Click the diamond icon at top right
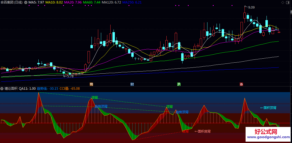 pos(283,2)
